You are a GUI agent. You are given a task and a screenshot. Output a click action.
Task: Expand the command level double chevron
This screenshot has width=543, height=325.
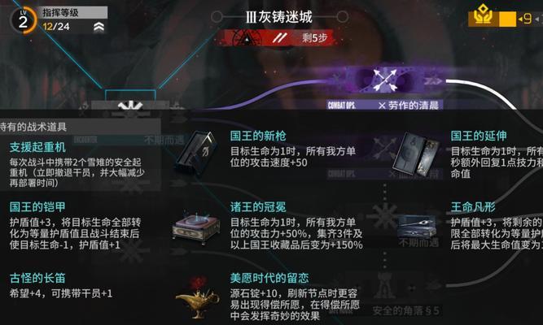tap(99, 27)
